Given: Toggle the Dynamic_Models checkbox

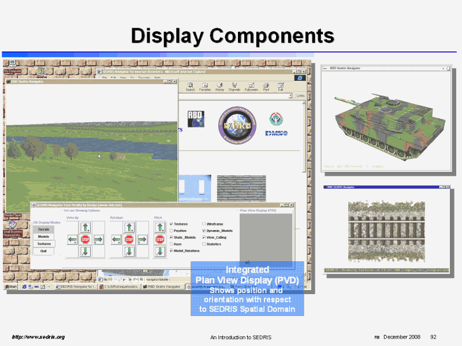Looking at the screenshot, I should pyautogui.click(x=204, y=231).
